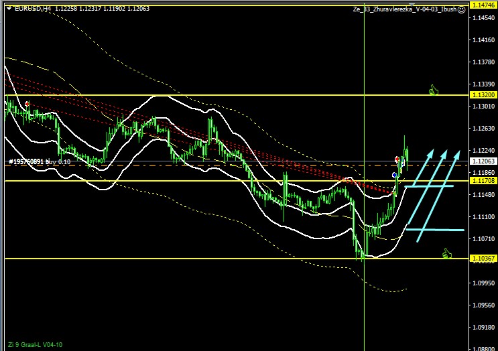Click the current price 1.12063 label
This screenshot has width=498, height=351.
pos(483,161)
